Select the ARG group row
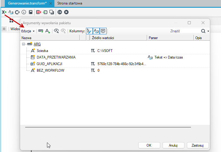Image resolution: width=221 pixels, height=152 pixels. point(37,44)
